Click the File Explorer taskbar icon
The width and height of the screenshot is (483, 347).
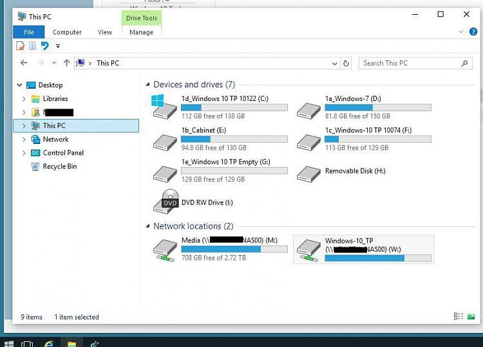pos(71,343)
